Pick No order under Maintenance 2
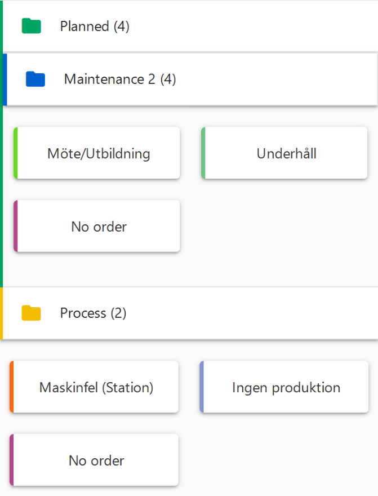The width and height of the screenshot is (378, 496). tap(99, 227)
